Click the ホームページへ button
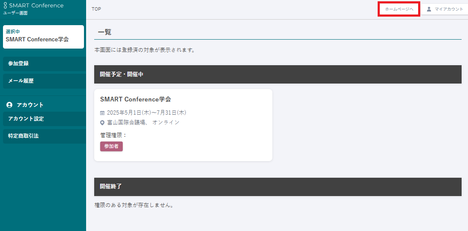Image resolution: width=468 pixels, height=231 pixels. [x=399, y=9]
